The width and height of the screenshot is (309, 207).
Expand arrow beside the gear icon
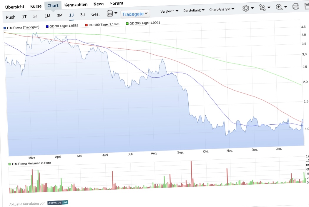(252, 8)
